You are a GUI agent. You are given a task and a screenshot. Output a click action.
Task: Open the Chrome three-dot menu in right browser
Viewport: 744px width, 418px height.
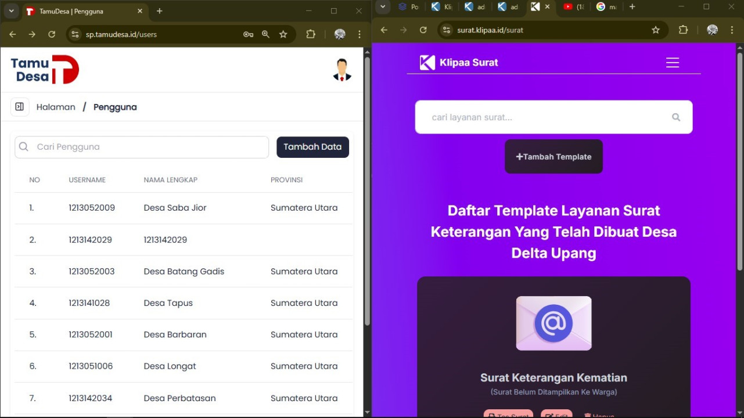point(732,30)
